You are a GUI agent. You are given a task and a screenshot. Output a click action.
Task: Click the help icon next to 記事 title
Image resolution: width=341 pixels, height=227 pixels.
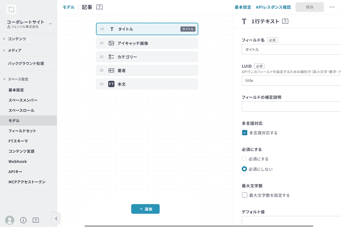[99, 7]
